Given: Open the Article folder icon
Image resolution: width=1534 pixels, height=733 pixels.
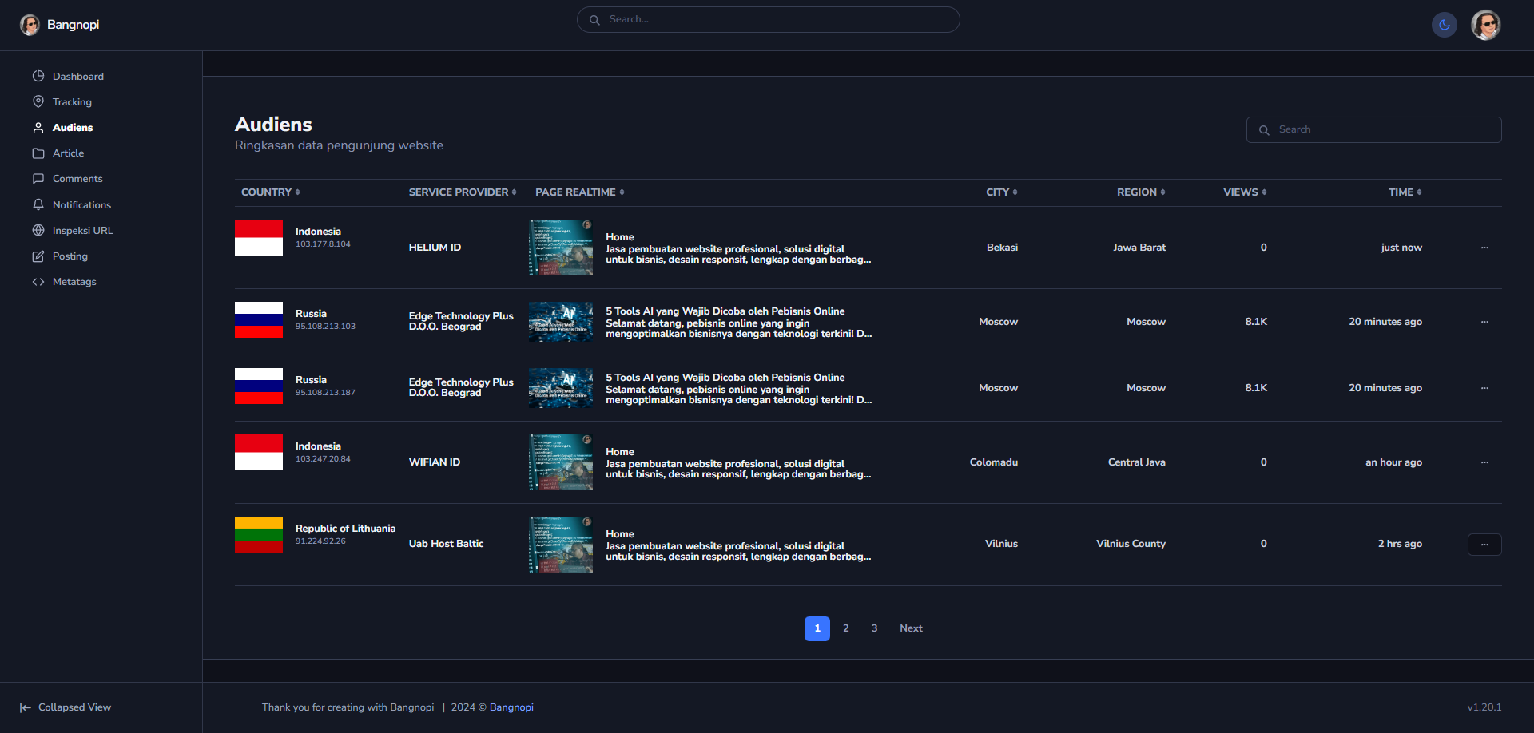Looking at the screenshot, I should (x=38, y=153).
